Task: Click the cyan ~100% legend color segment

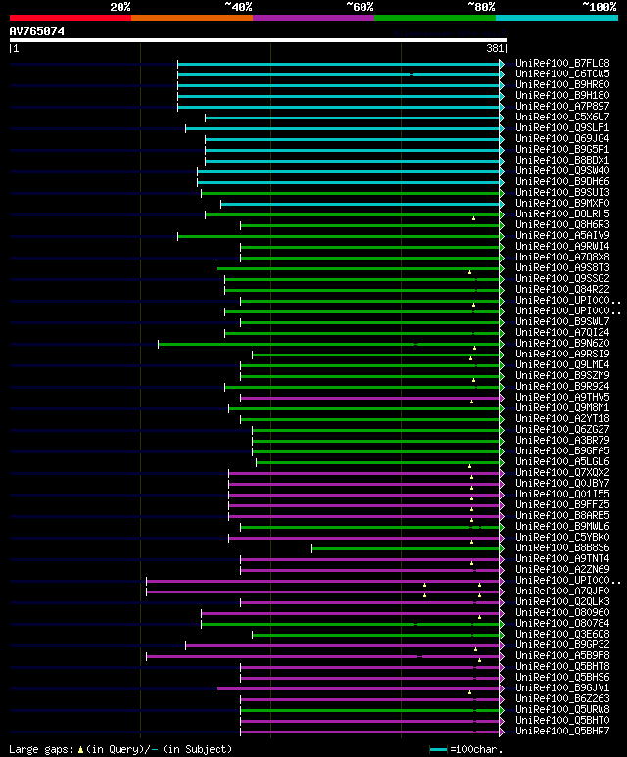Action: point(557,18)
